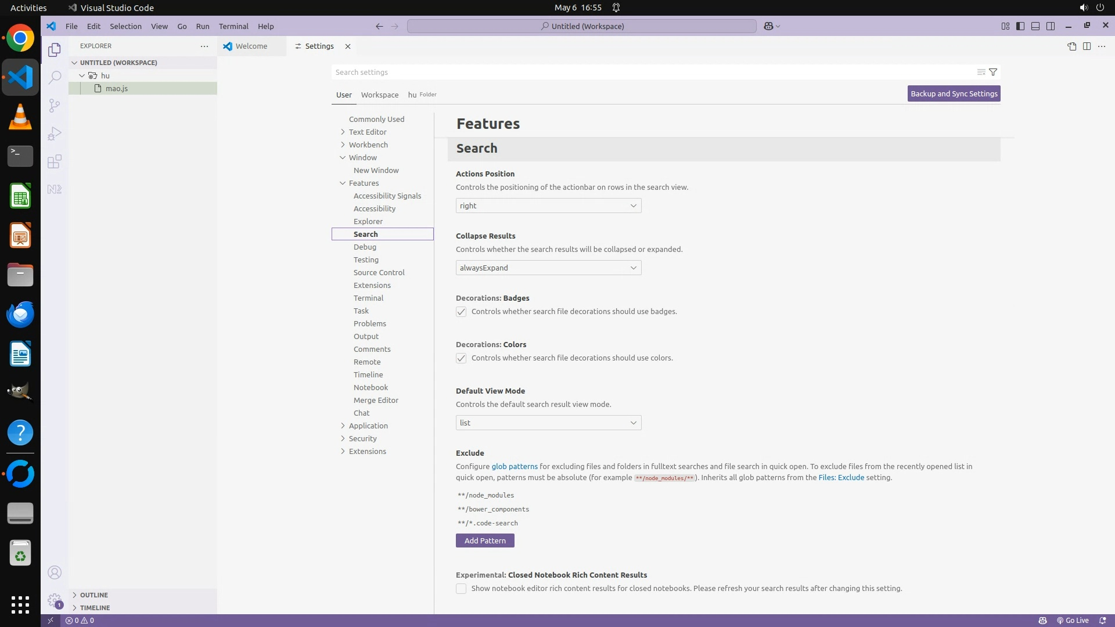Expand Text Editor settings category
Viewport: 1115px width, 627px height.
(367, 132)
